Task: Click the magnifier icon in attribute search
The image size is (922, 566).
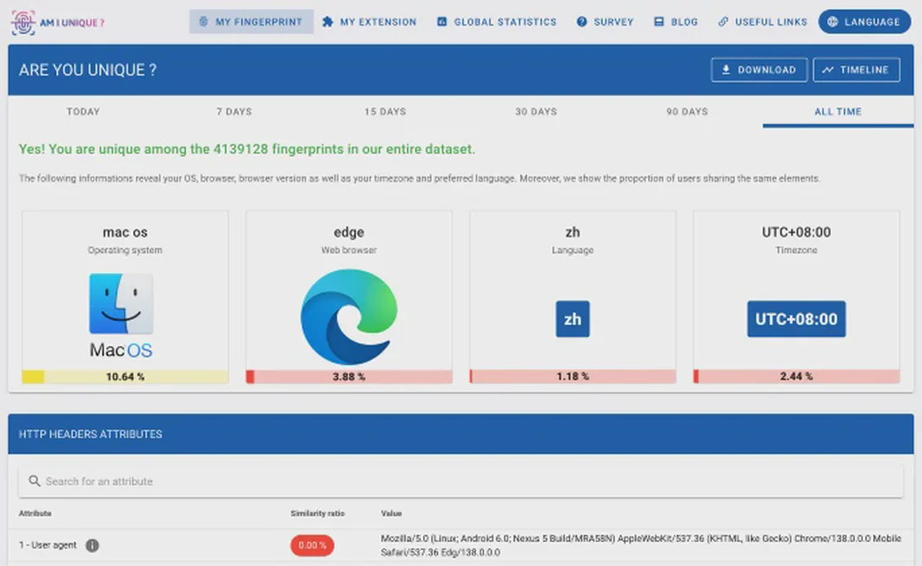Action: coord(34,481)
